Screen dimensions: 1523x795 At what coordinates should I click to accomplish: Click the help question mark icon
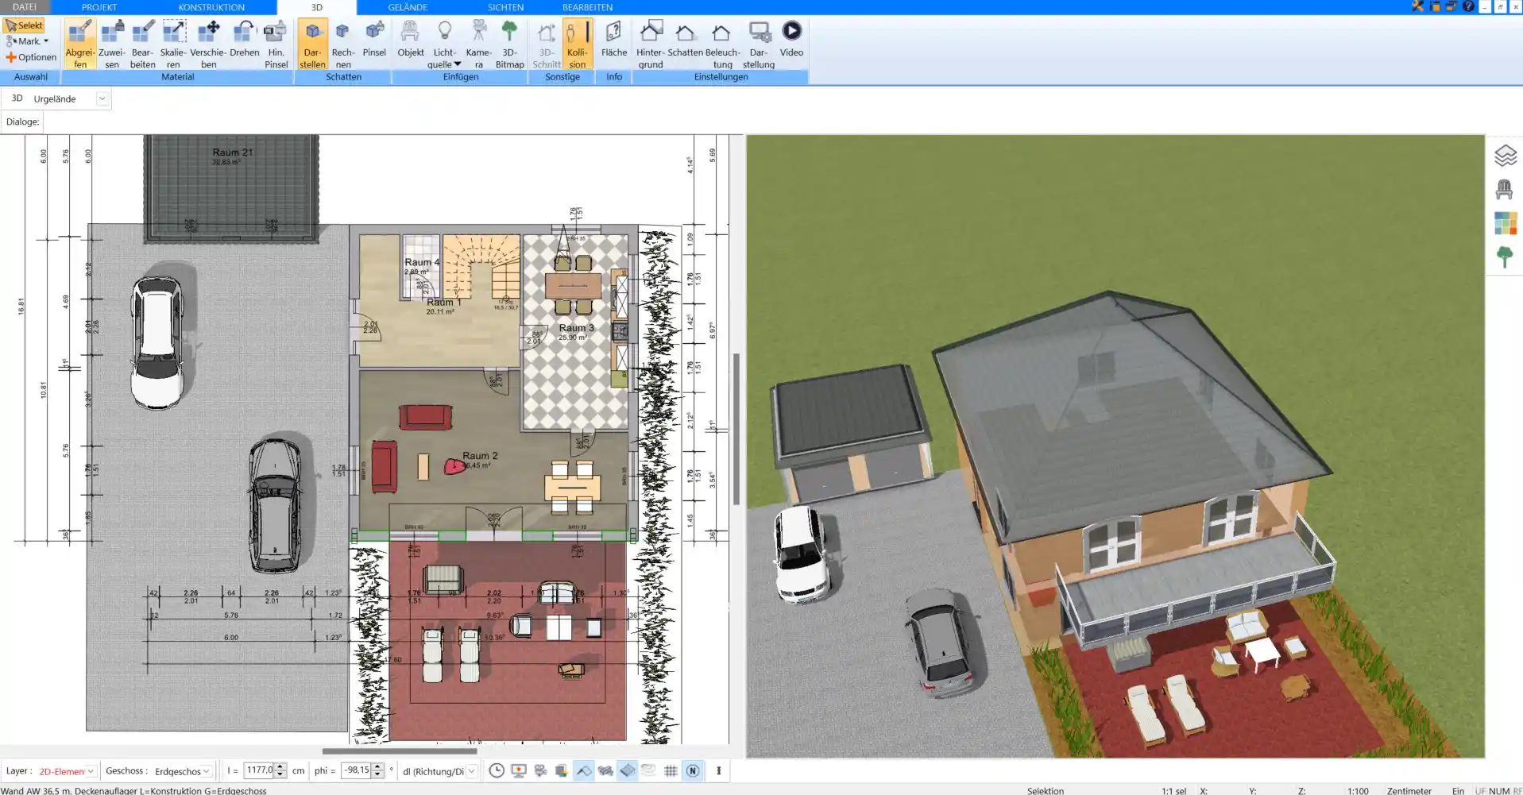pyautogui.click(x=1468, y=6)
